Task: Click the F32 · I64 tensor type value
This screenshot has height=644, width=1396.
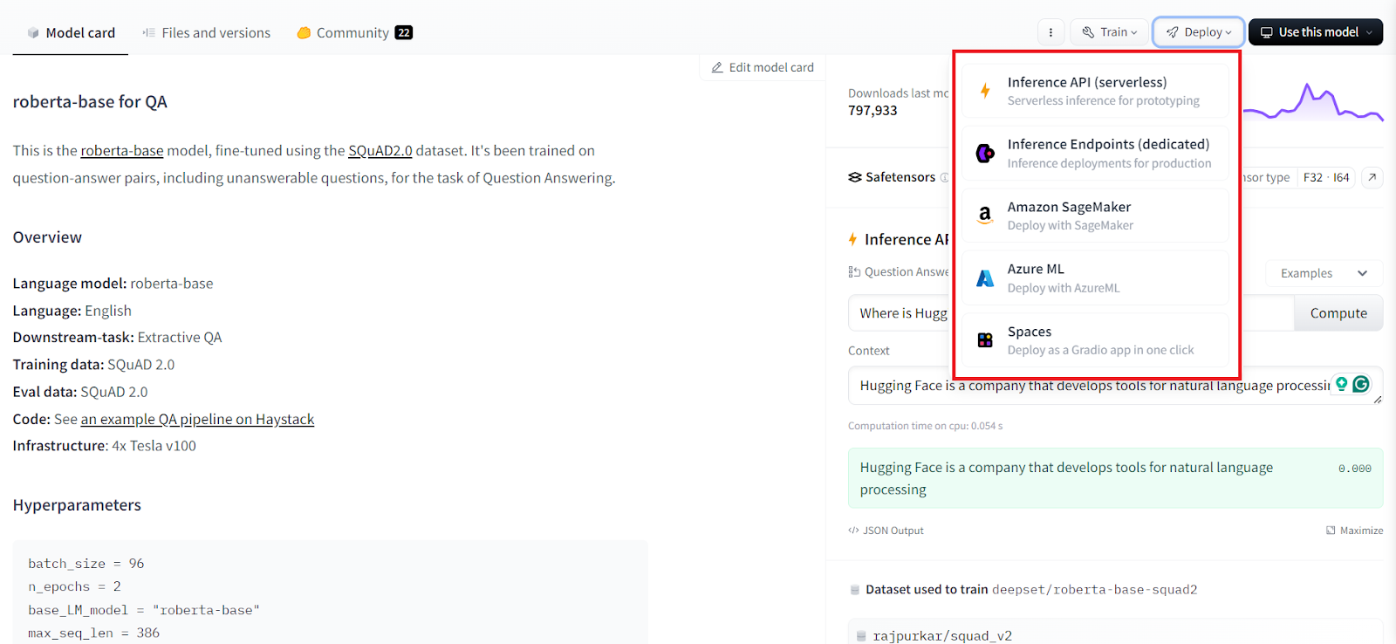Action: [x=1326, y=177]
